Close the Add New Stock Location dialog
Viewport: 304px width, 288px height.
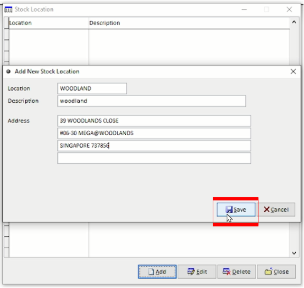point(293,71)
